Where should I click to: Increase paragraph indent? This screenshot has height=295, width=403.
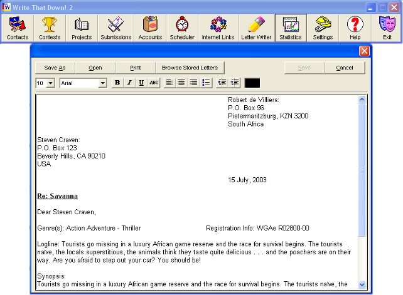tap(234, 83)
